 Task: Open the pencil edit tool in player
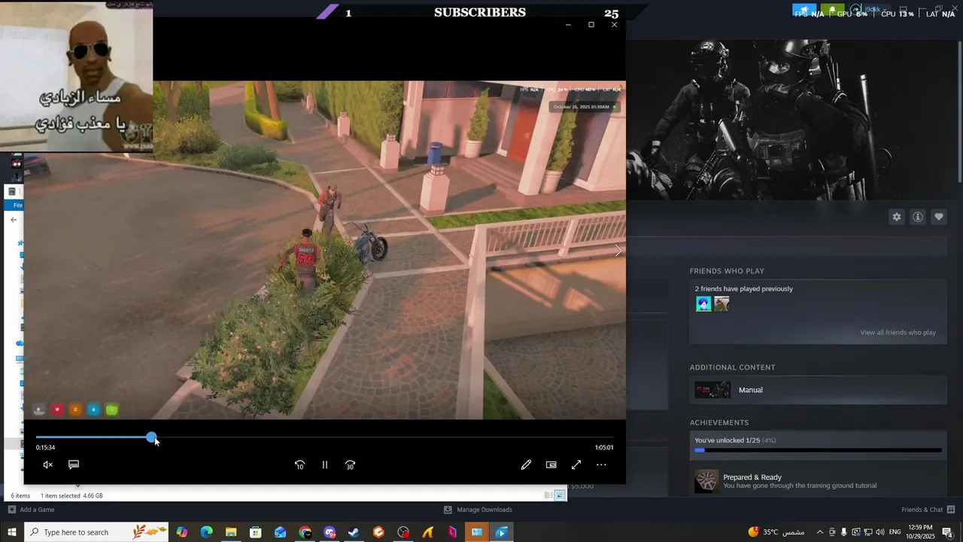526,465
